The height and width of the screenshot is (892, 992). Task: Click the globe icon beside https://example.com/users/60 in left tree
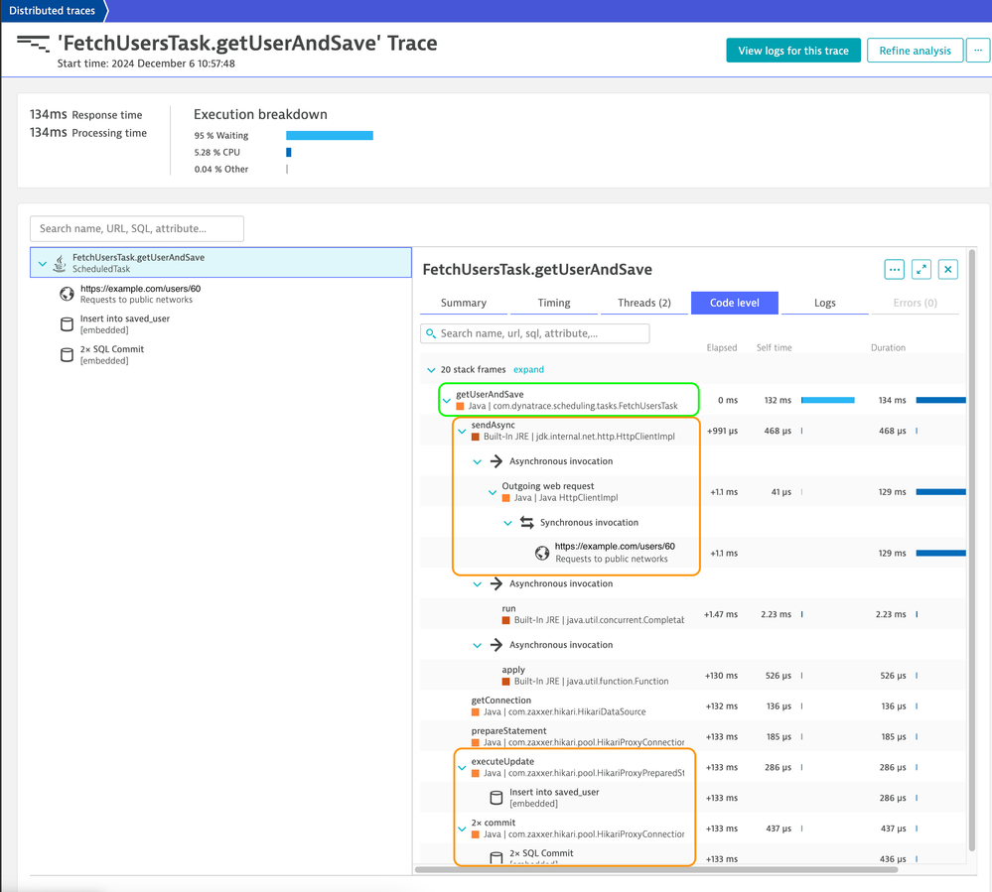click(x=67, y=294)
